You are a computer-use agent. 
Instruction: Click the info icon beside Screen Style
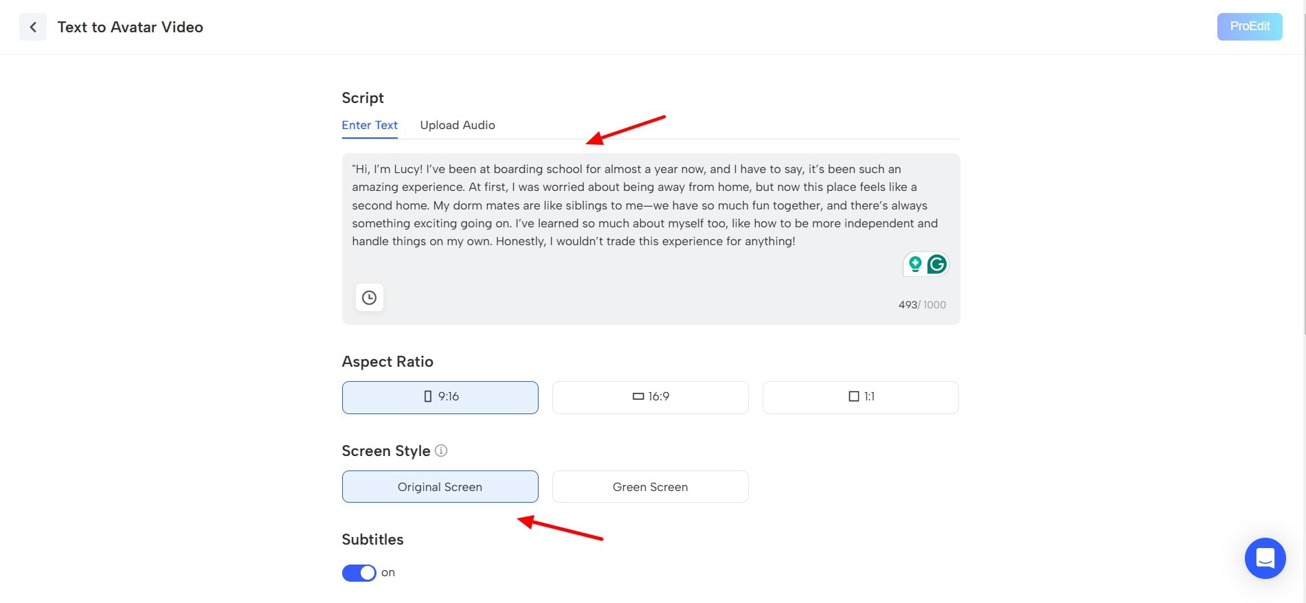tap(441, 451)
